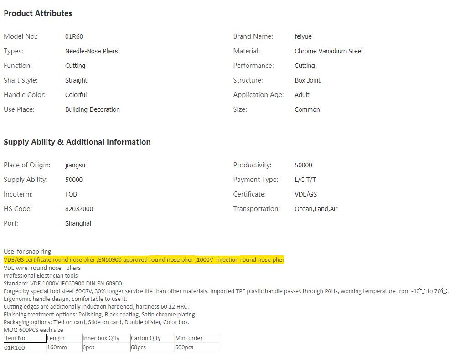Screen dimensions: 450x357
Task: Click the Product Attributes heading
Action: pyautogui.click(x=38, y=14)
